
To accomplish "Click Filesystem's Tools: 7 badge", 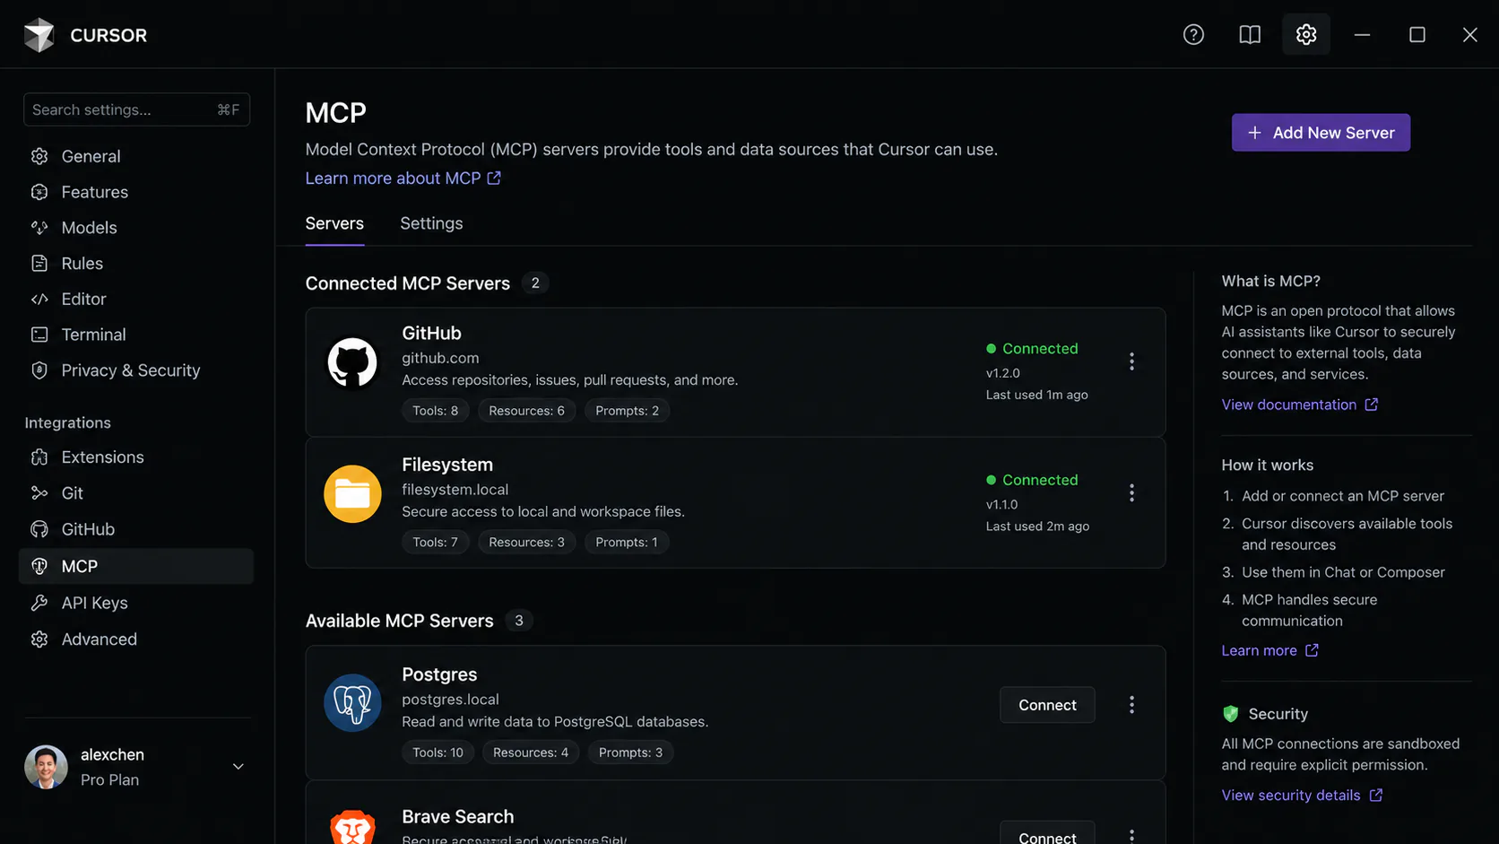I will coord(436,543).
